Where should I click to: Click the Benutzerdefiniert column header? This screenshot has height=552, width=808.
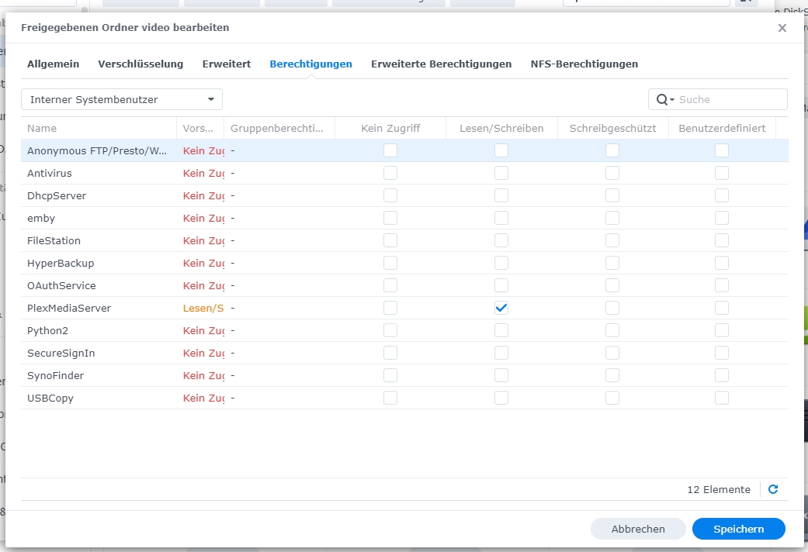pyautogui.click(x=722, y=128)
